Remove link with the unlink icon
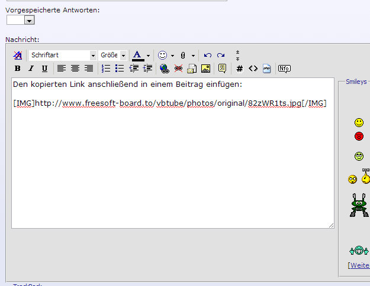 178,69
